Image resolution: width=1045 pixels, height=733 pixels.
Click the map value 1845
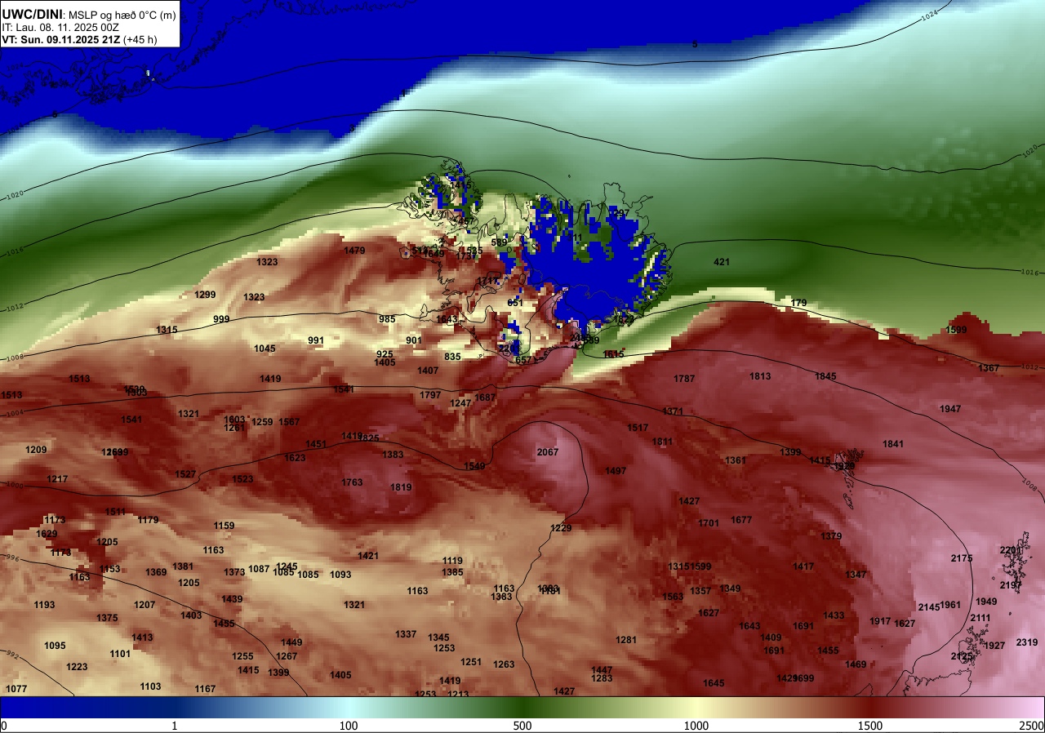point(825,376)
